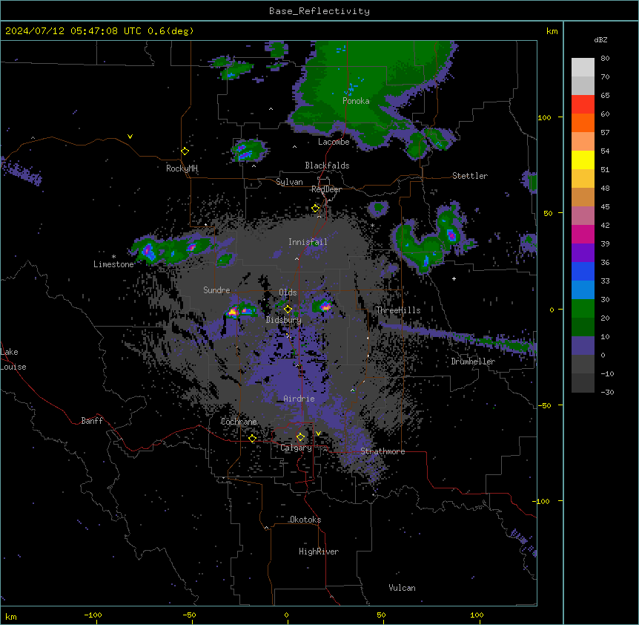
Task: Select the darkest gray -30 to -10 legend swatch
Action: (x=583, y=383)
